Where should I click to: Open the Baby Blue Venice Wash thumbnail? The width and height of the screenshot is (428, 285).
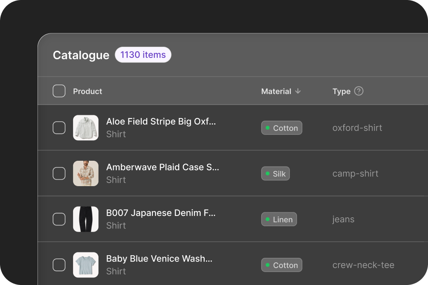tap(86, 265)
